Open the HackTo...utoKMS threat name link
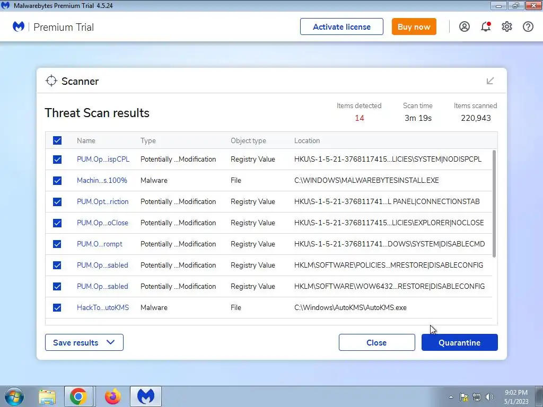 pos(103,307)
